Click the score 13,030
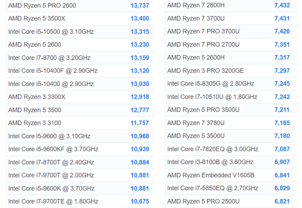Image resolution: width=302 pixels, height=208 pixels. [x=140, y=84]
